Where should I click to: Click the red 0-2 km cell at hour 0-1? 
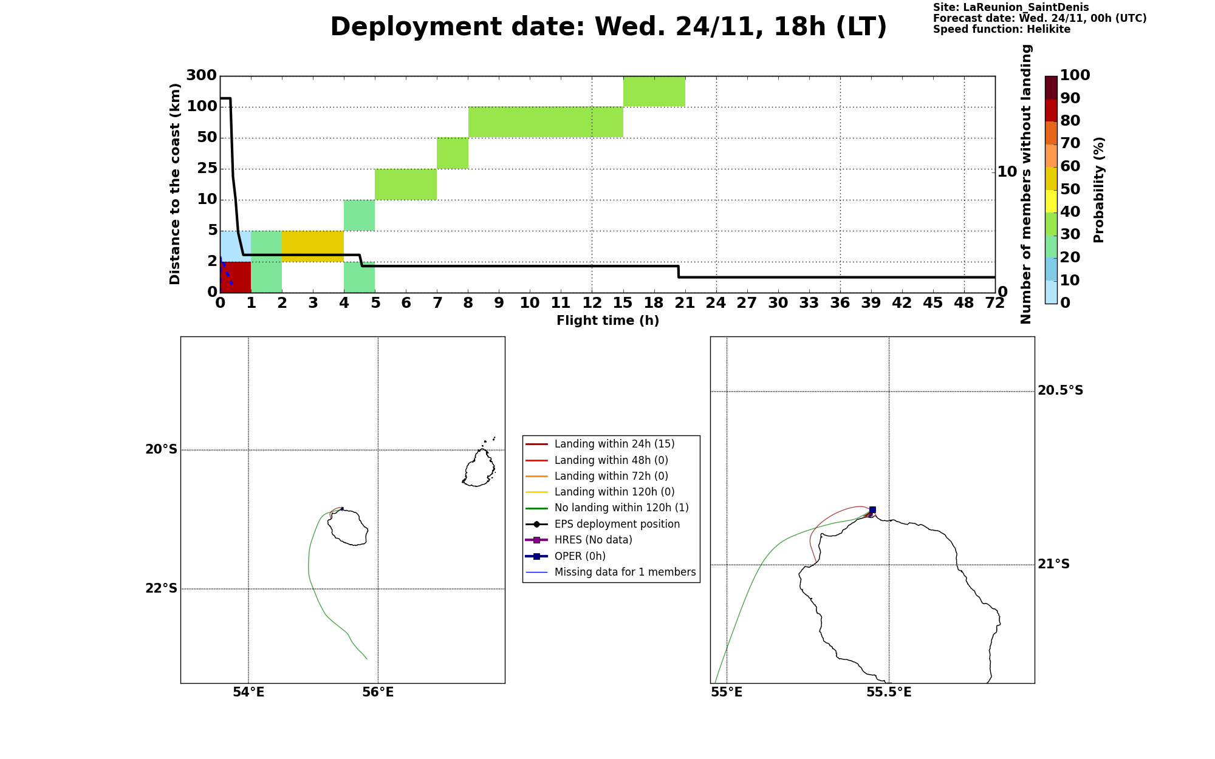point(236,277)
